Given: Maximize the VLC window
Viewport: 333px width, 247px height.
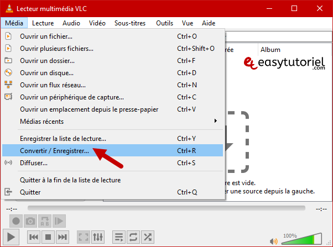Looking at the screenshot, I should (294, 8).
